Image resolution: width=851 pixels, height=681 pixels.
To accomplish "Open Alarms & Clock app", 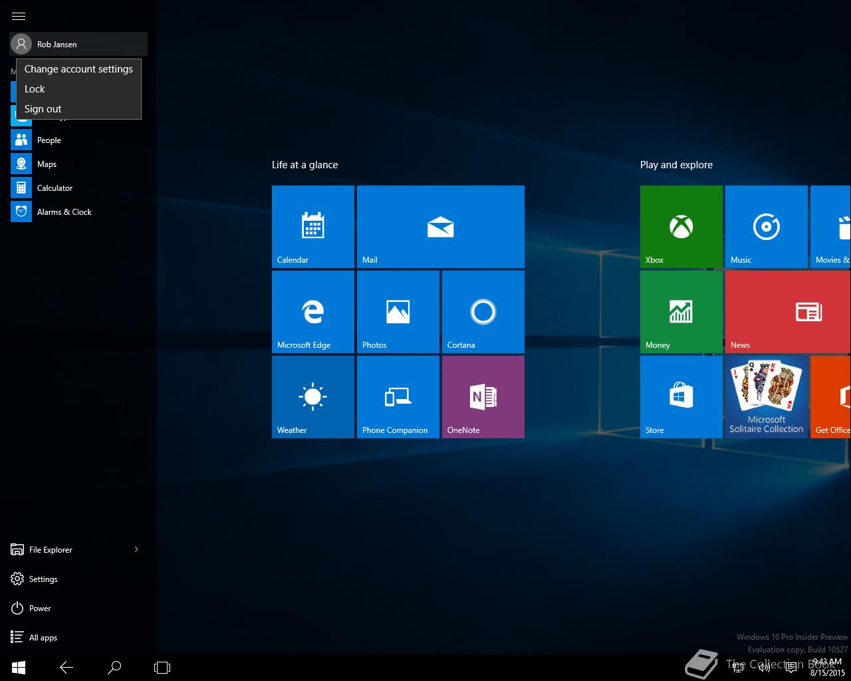I will pyautogui.click(x=78, y=212).
